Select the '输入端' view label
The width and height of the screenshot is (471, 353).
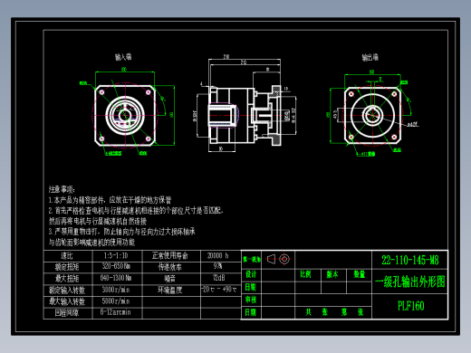123,57
